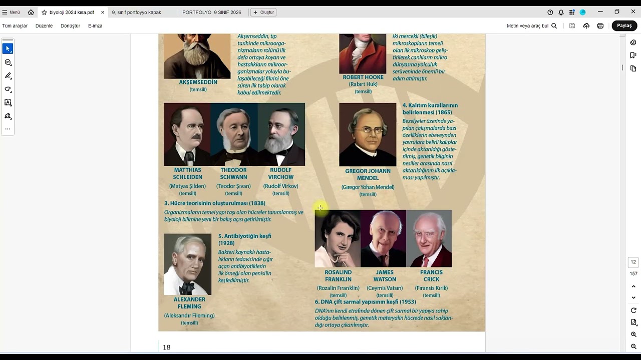Image resolution: width=641 pixels, height=360 pixels.
Task: Click the James Watson portrait
Action: pyautogui.click(x=383, y=238)
